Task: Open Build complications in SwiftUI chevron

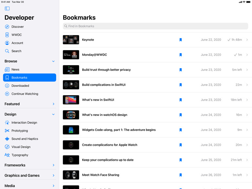Action: [x=247, y=85]
